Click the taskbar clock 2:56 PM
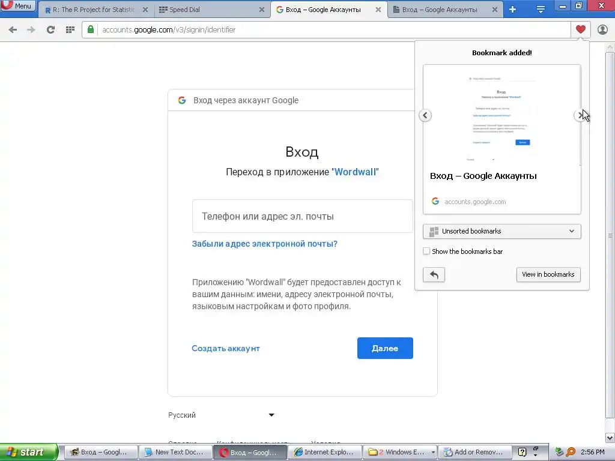This screenshot has height=461, width=615. coord(592,452)
